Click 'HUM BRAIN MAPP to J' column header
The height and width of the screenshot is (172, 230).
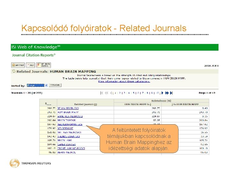[x=138, y=104]
